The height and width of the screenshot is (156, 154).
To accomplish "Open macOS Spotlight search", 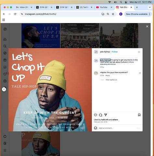I will (121, 2).
